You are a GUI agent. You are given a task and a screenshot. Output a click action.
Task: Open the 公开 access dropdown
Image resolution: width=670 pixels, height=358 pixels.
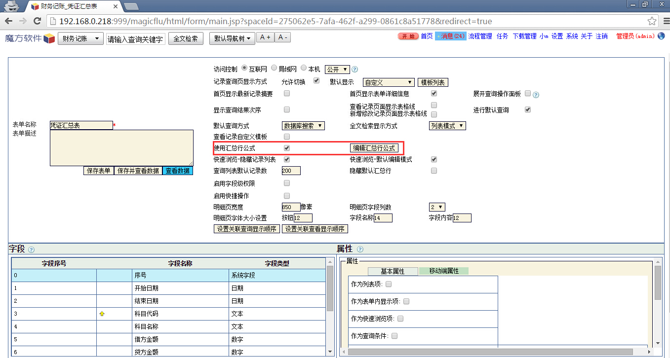click(x=337, y=70)
